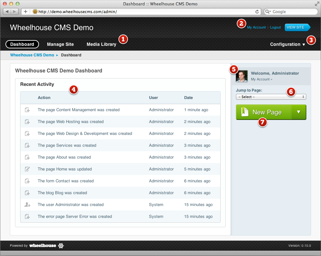Click the 'Powered by' wheelhouse wordmark
This screenshot has width=321, height=256.
point(43,245)
